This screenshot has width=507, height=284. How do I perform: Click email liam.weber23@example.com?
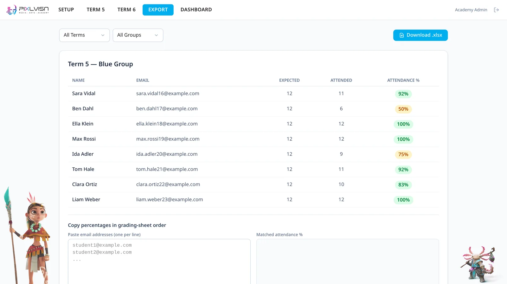click(x=170, y=200)
